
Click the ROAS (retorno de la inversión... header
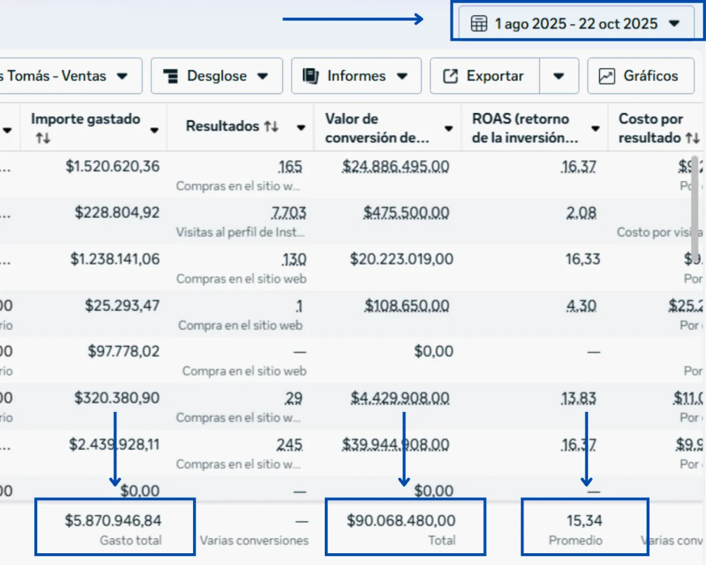tap(525, 128)
